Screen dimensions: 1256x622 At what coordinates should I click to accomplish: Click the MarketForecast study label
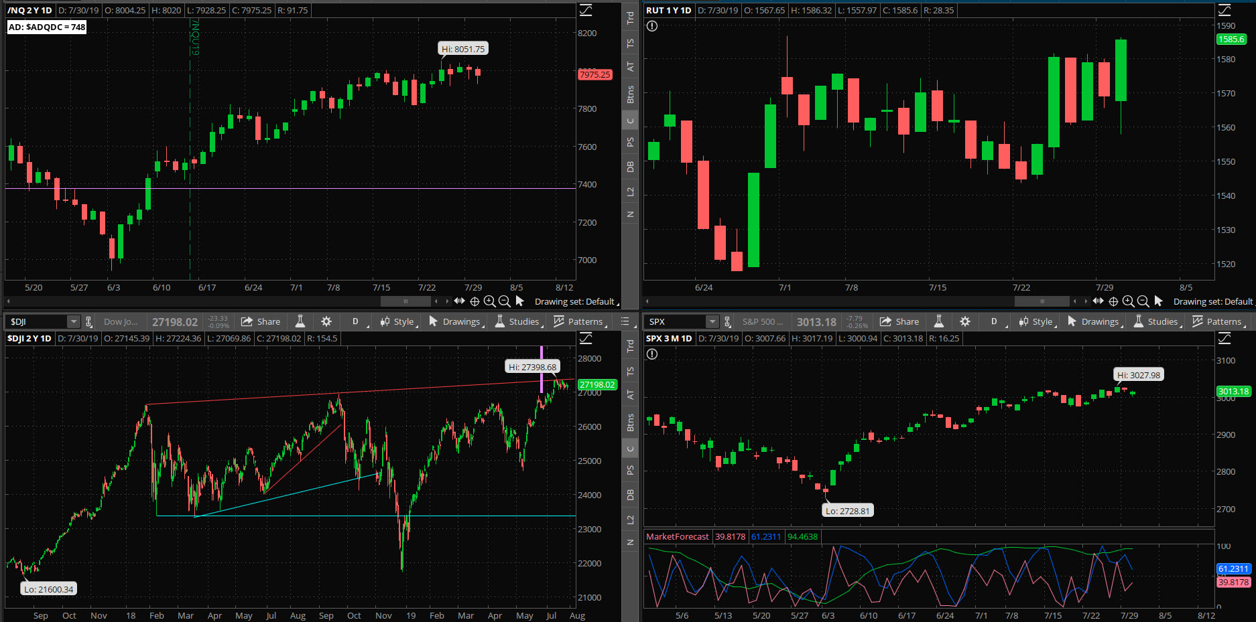(677, 536)
